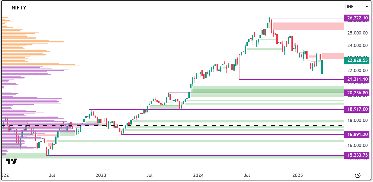Click the 16,000.00 price scale tick

pyautogui.click(x=357, y=145)
